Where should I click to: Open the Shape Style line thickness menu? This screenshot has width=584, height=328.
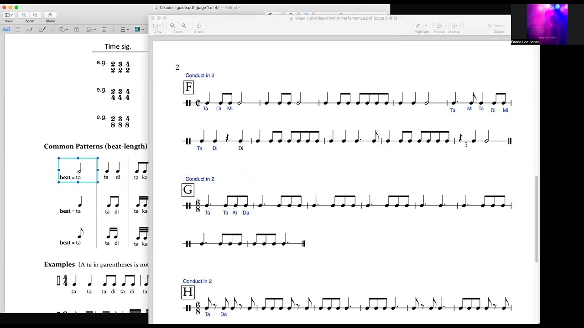[125, 30]
